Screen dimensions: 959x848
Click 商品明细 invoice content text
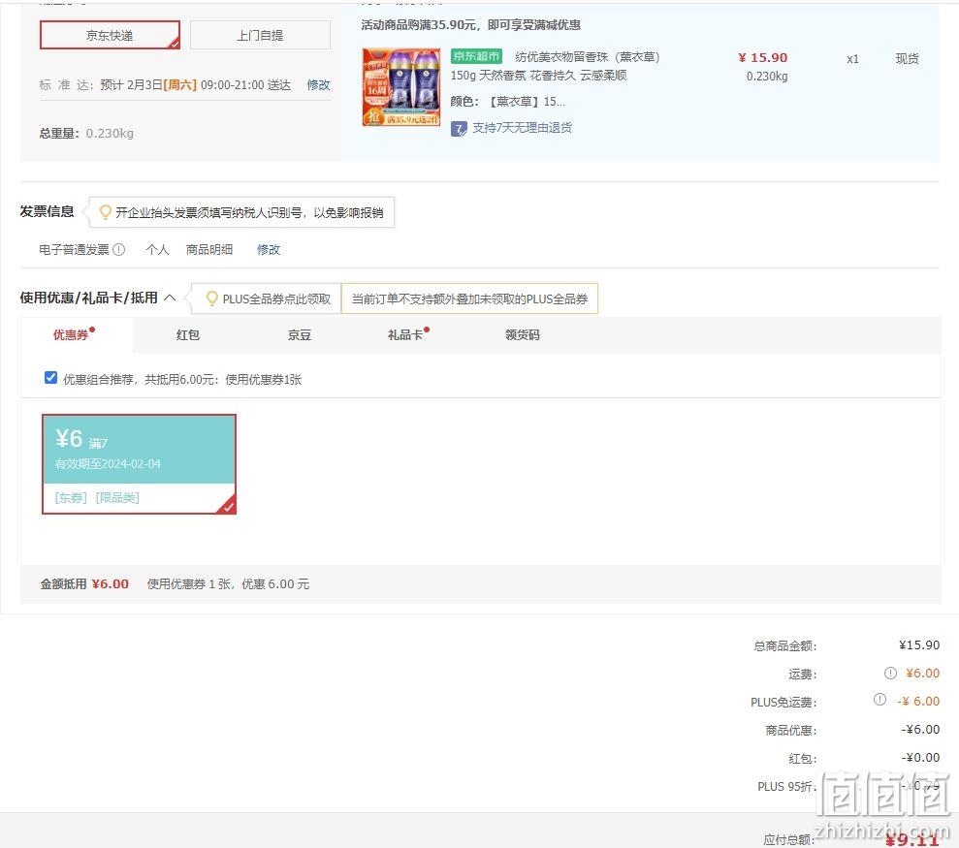[209, 249]
